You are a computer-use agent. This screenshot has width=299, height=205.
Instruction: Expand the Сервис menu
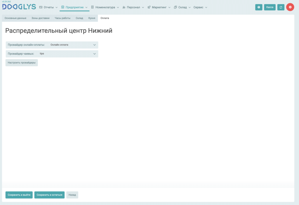coord(200,7)
